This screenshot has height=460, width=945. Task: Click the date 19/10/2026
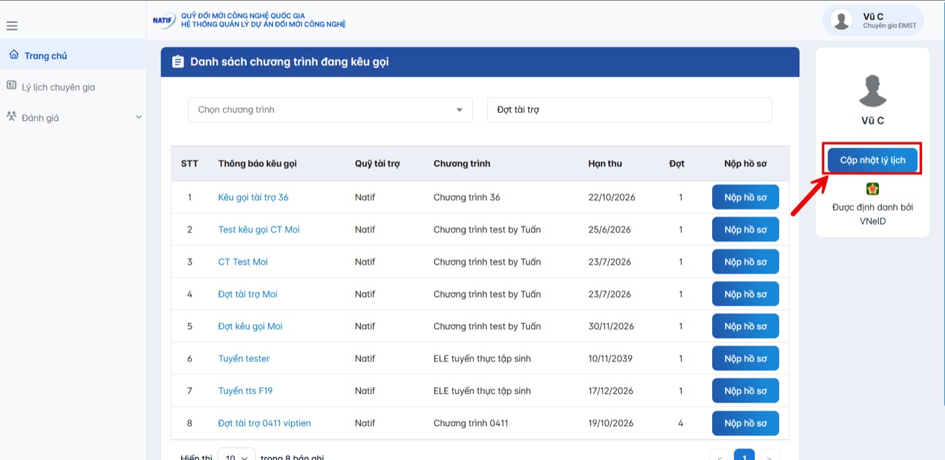pos(611,423)
